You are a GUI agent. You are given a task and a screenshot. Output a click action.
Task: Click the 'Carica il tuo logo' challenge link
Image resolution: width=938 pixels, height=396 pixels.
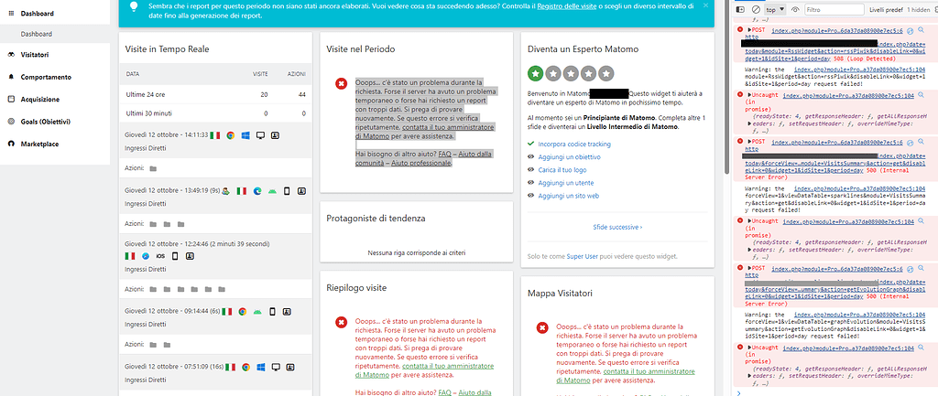(x=562, y=170)
